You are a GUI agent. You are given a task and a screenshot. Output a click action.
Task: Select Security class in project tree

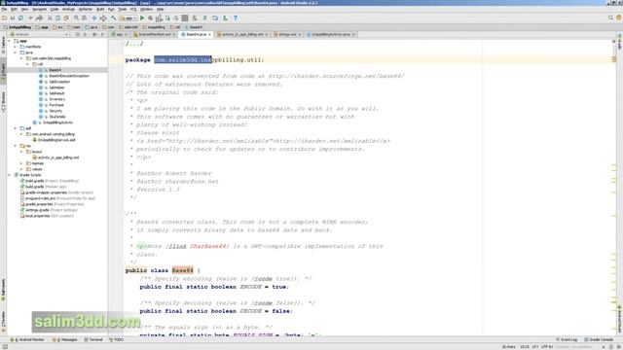[55, 111]
